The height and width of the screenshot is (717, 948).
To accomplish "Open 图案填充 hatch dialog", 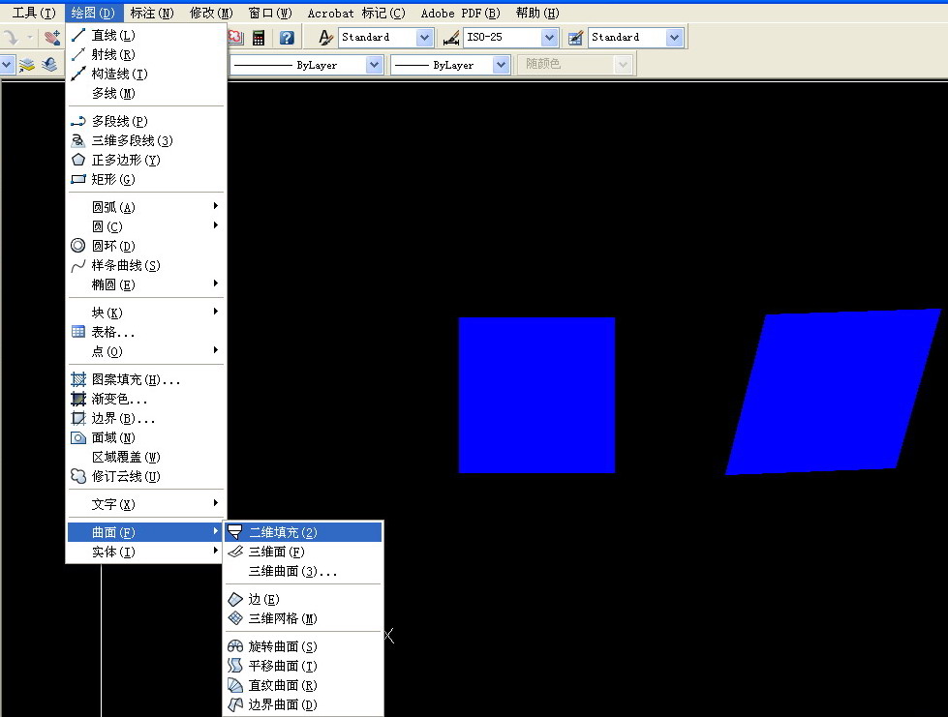I will point(145,379).
